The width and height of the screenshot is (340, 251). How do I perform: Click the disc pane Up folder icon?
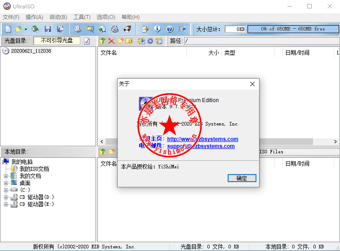pyautogui.click(x=103, y=41)
